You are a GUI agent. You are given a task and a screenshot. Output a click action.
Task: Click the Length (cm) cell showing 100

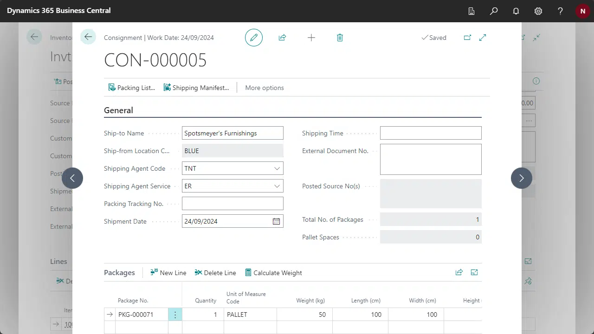[360, 315]
